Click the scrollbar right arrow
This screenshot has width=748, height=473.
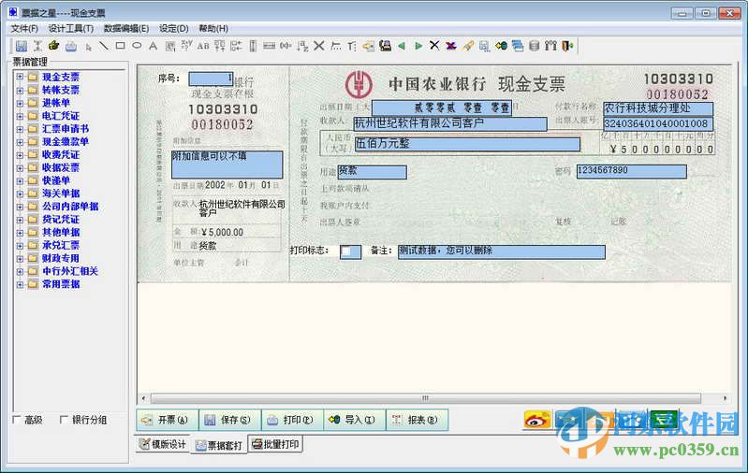tap(725, 398)
